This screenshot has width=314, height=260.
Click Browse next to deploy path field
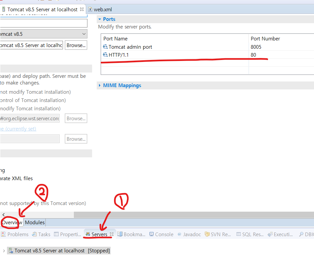(76, 139)
